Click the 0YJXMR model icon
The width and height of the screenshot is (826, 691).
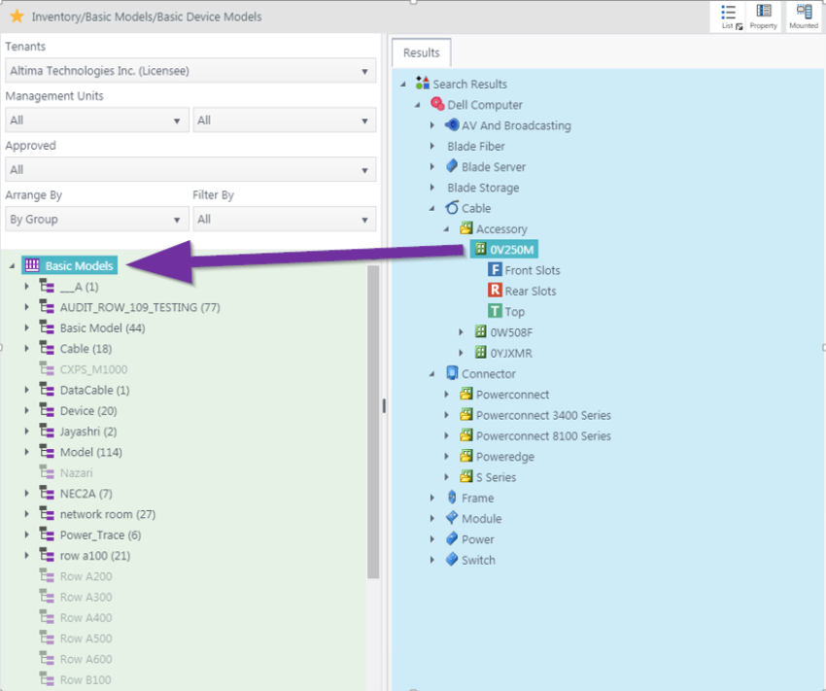[480, 352]
